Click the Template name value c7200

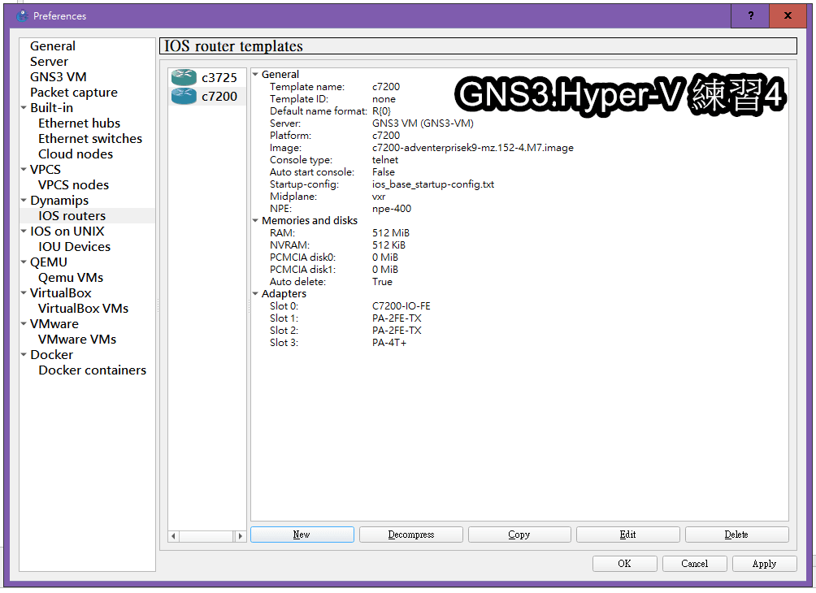point(385,87)
